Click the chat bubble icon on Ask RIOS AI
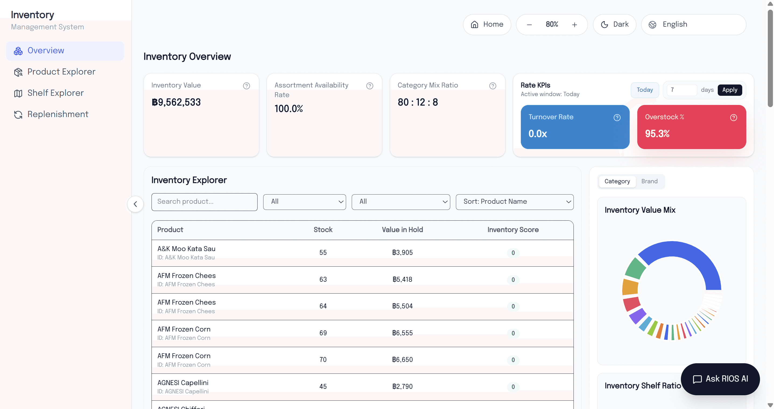The width and height of the screenshot is (774, 409). click(x=697, y=379)
